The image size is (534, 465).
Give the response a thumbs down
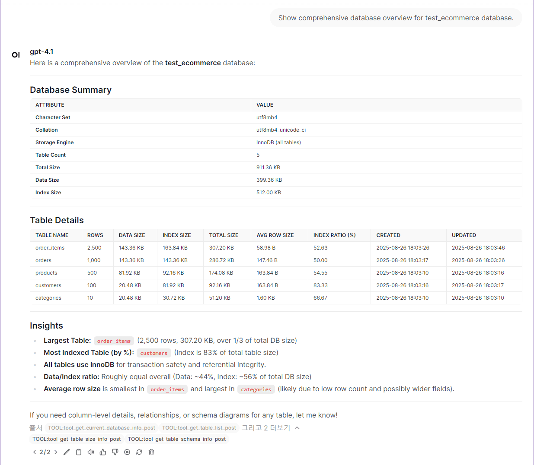[115, 452]
